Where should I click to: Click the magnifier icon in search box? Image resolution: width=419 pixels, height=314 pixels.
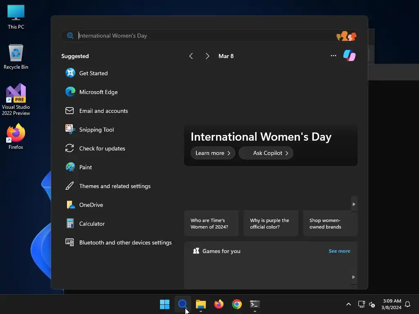tap(70, 36)
